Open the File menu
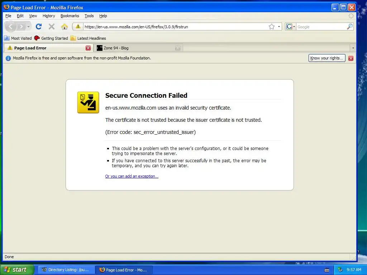The height and width of the screenshot is (275, 367). pos(8,16)
